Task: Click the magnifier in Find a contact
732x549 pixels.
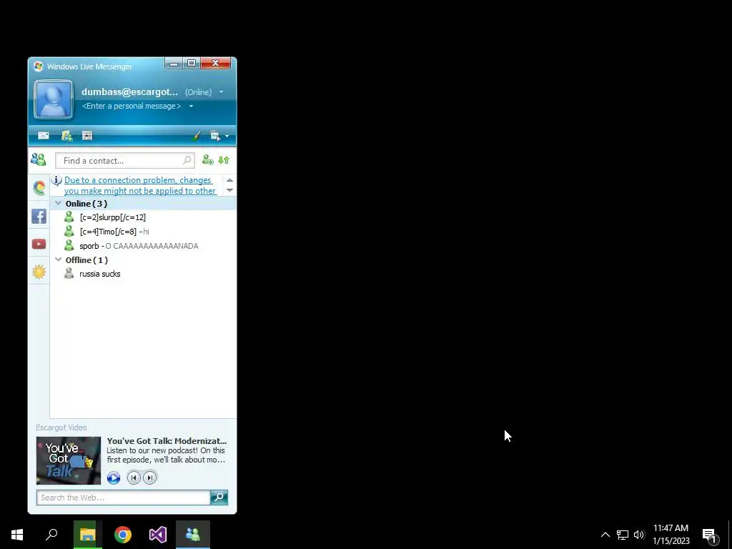Action: [x=187, y=160]
